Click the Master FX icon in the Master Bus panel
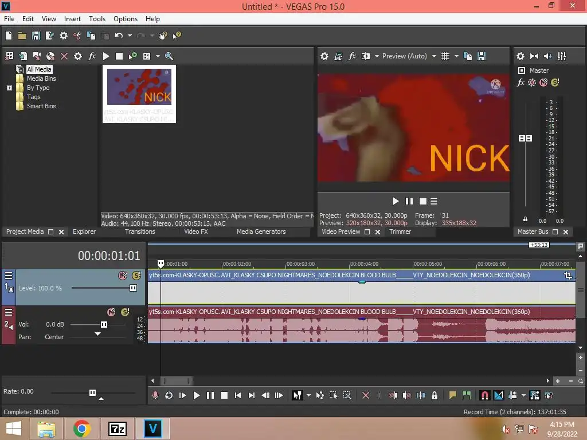The image size is (587, 440). tap(521, 82)
